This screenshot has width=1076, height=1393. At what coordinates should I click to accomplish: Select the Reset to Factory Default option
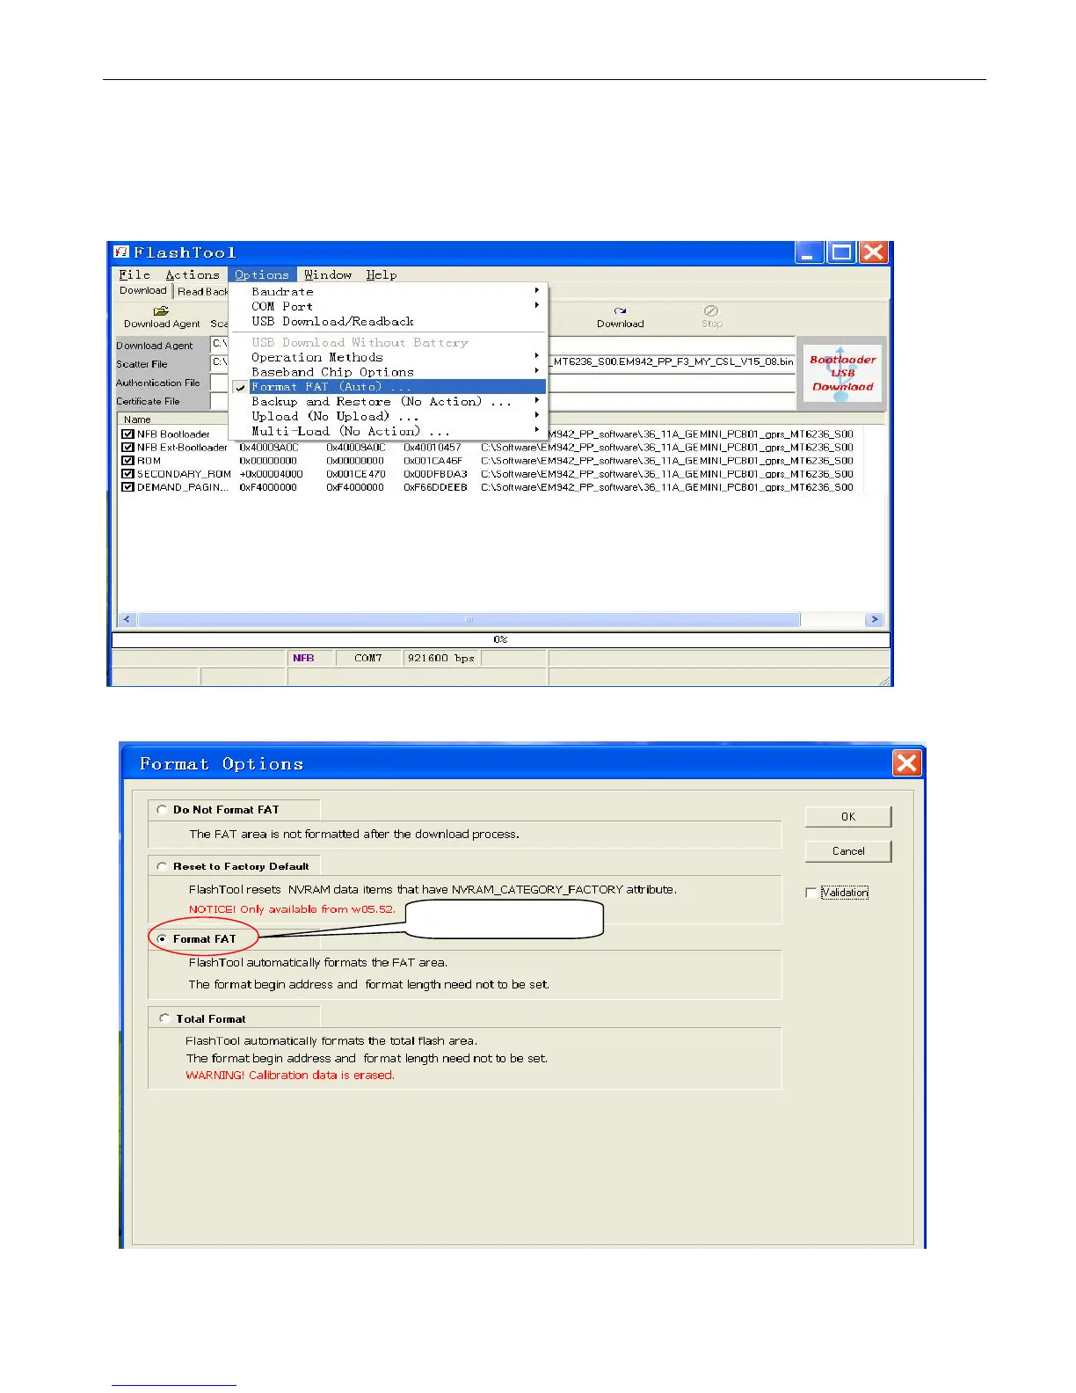click(x=162, y=866)
